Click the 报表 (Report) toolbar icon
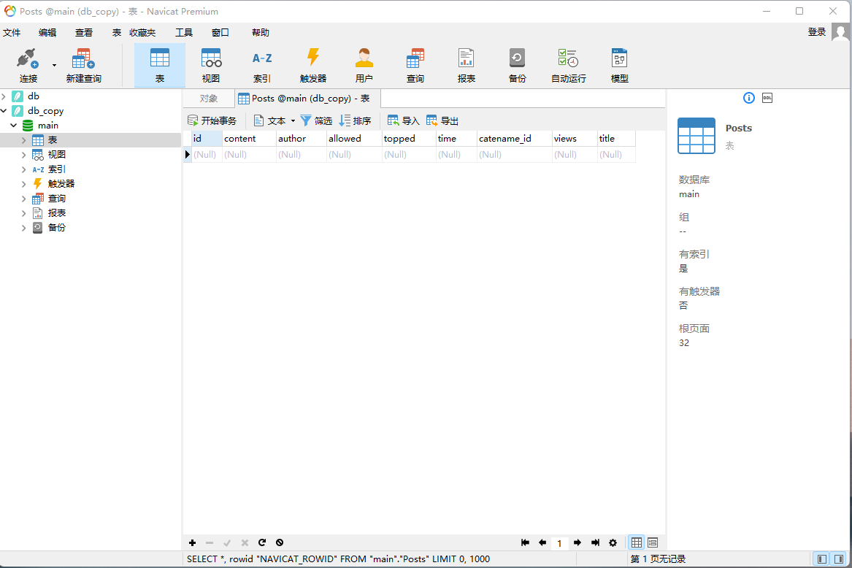852x568 pixels. (x=466, y=65)
